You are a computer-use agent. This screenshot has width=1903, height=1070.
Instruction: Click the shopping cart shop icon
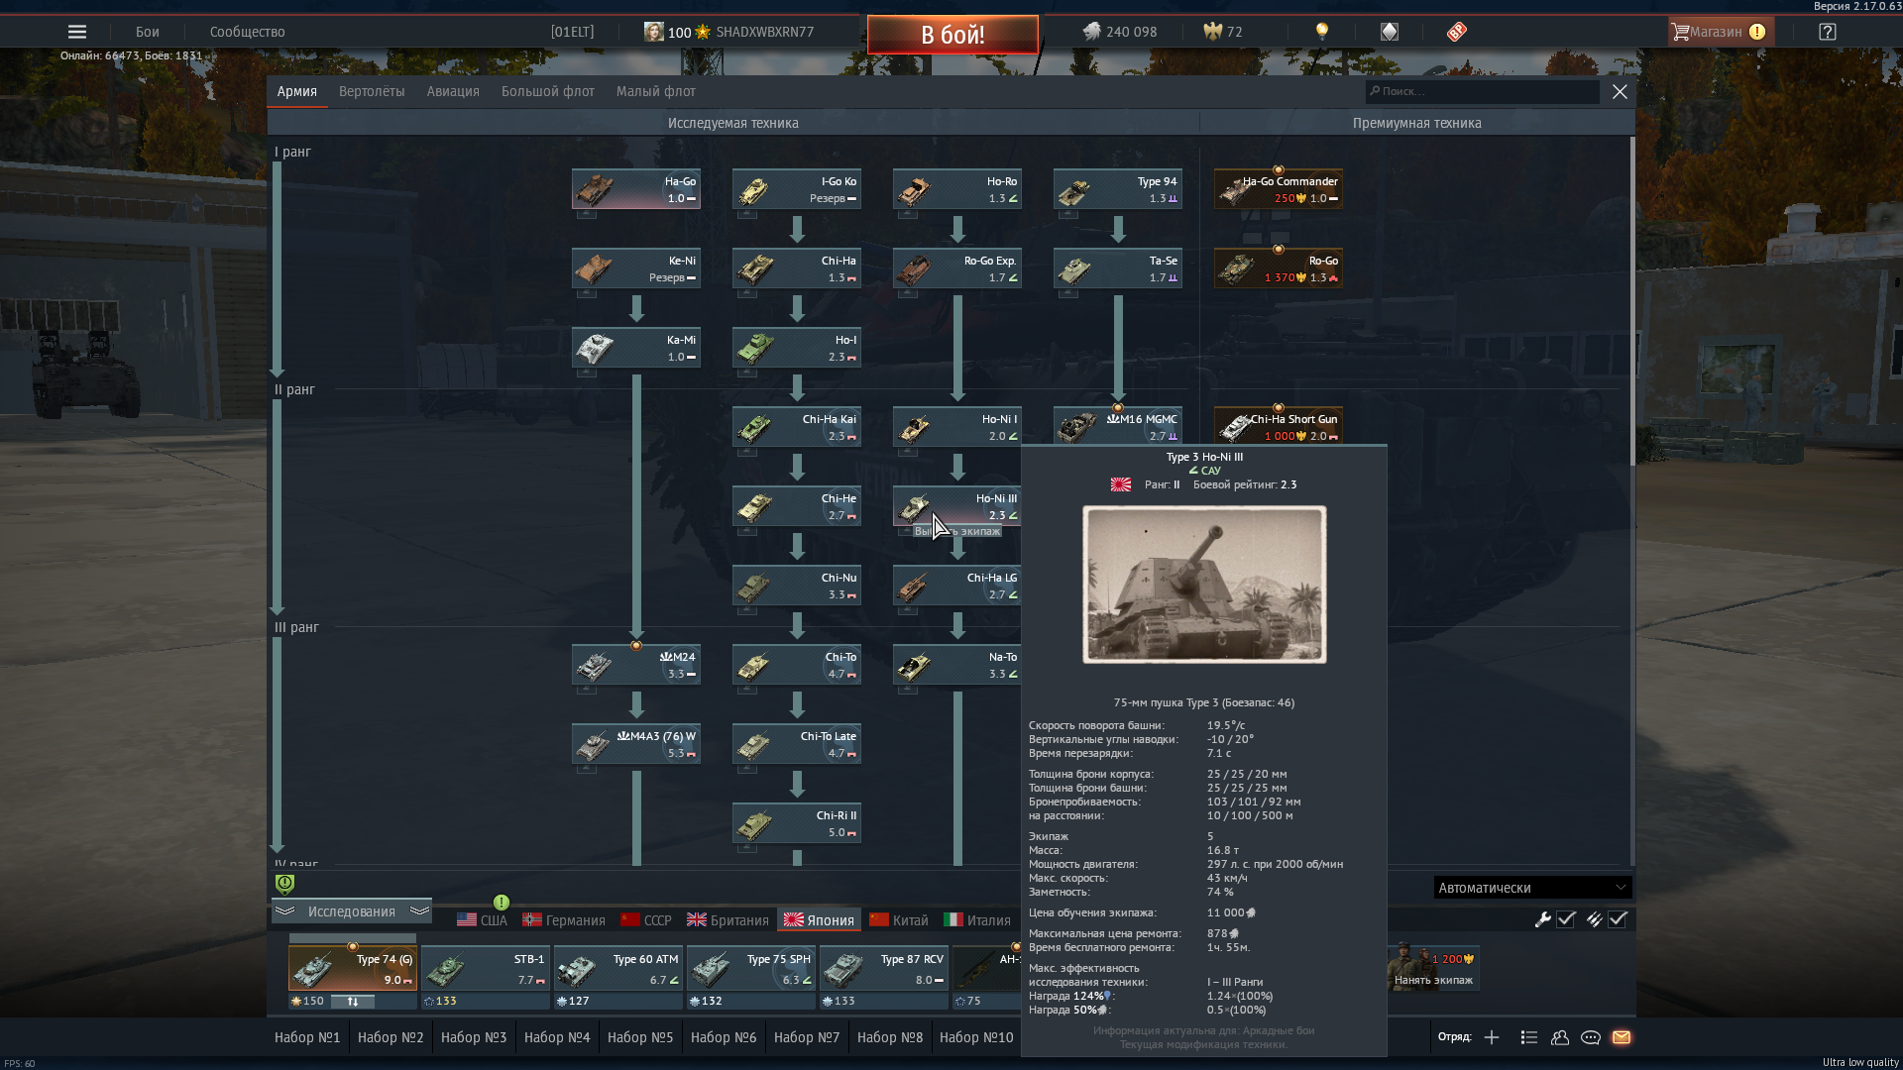tap(1680, 32)
